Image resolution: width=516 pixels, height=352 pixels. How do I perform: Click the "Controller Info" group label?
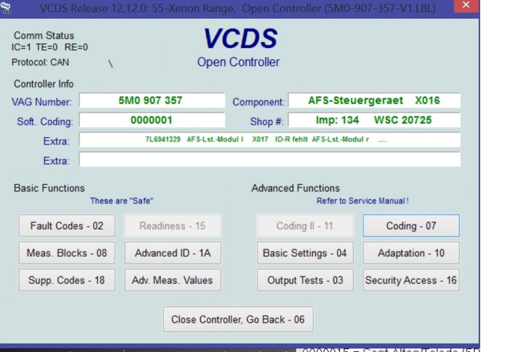(x=44, y=84)
